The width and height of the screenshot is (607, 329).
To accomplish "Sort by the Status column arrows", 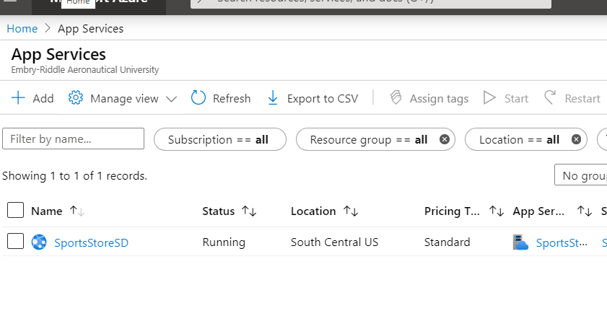I will pyautogui.click(x=249, y=211).
